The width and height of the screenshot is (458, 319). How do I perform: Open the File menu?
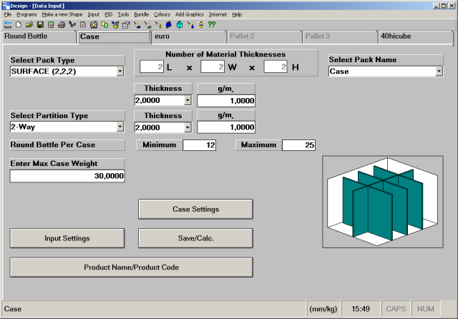pos(8,14)
